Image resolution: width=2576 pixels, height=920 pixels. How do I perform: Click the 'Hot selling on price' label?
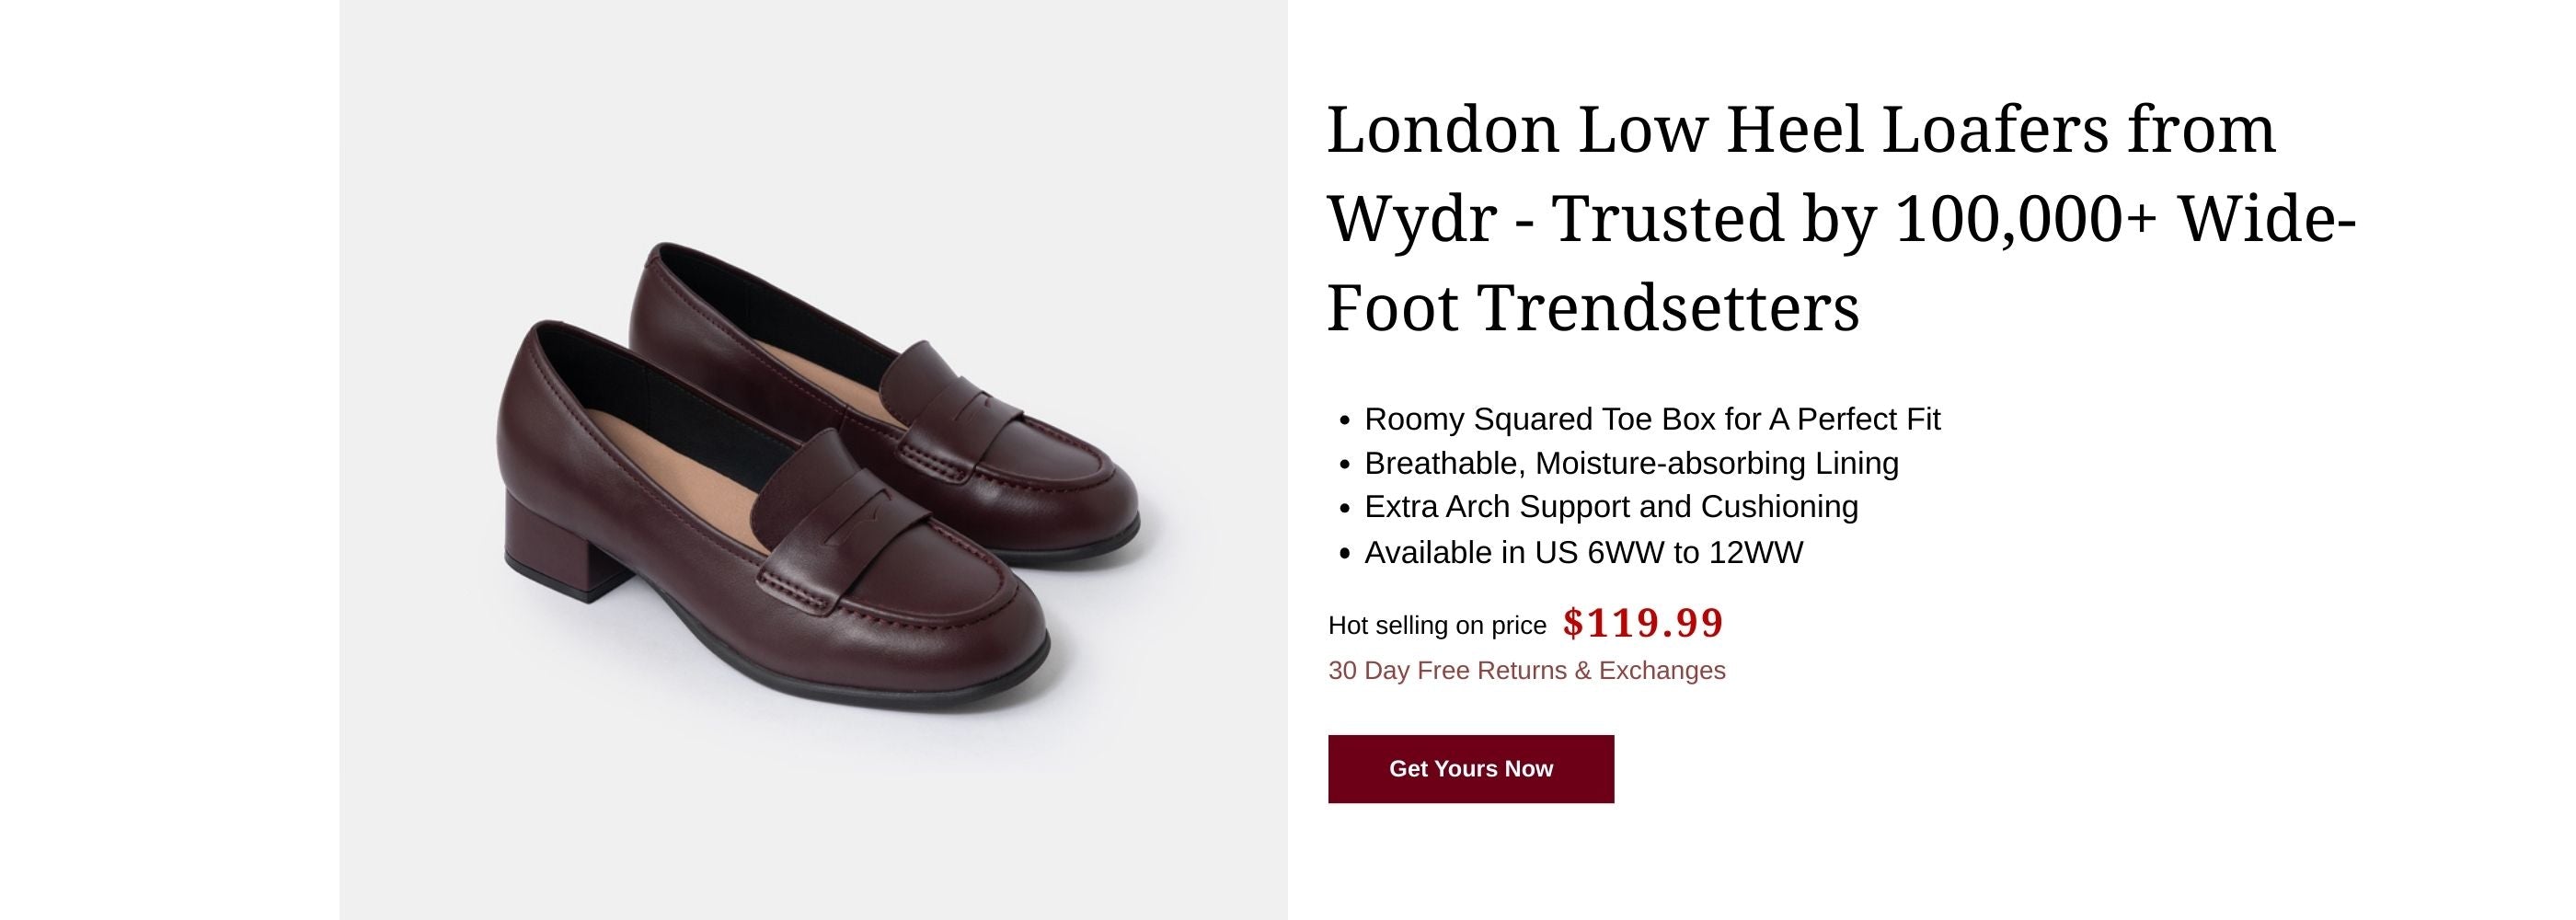click(1436, 625)
